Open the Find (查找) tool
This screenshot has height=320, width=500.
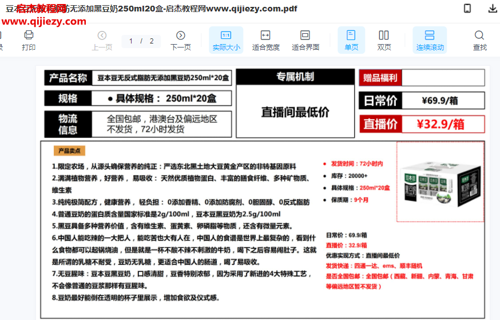click(479, 41)
